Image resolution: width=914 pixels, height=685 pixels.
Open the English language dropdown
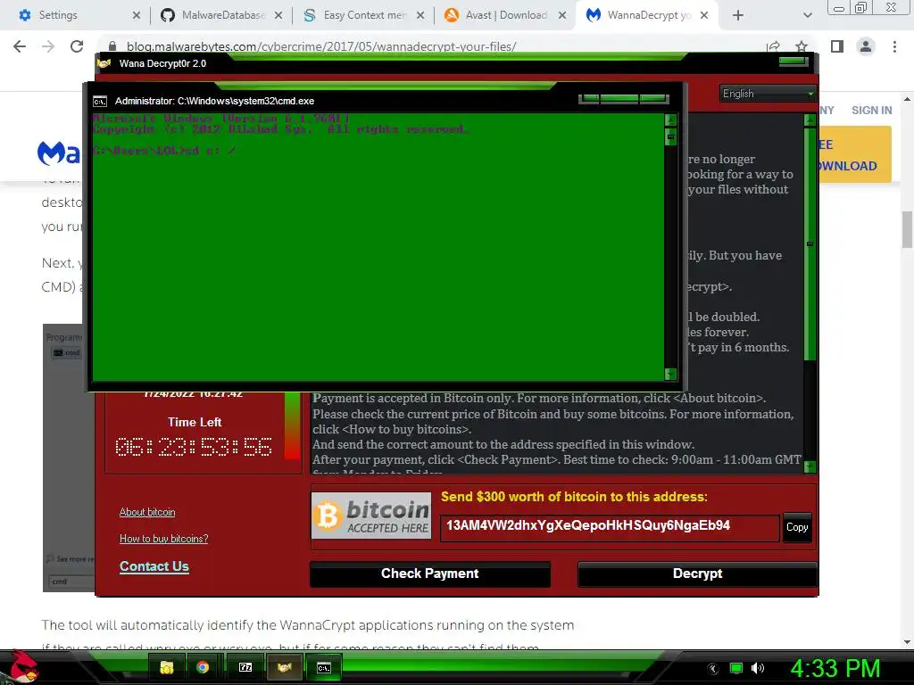point(767,93)
